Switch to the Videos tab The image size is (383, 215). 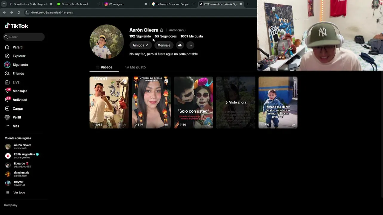coord(104,67)
